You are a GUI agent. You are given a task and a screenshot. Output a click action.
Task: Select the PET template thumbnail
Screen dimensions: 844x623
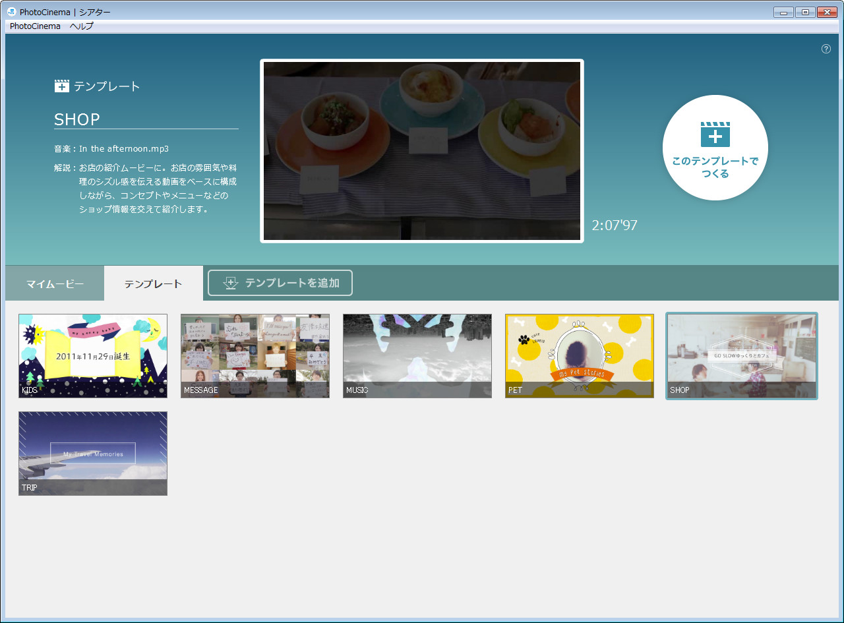coord(580,356)
